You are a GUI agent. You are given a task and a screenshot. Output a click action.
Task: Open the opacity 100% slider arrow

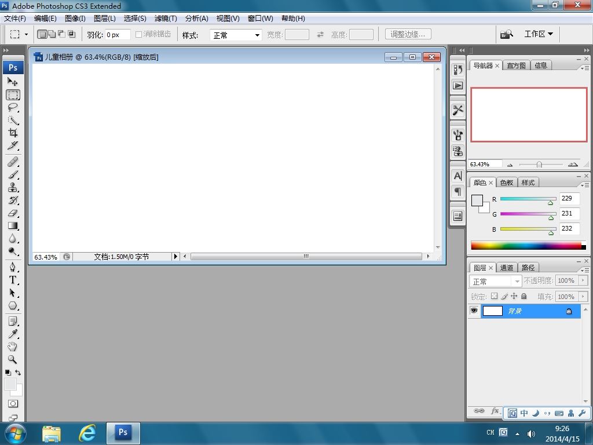click(583, 280)
